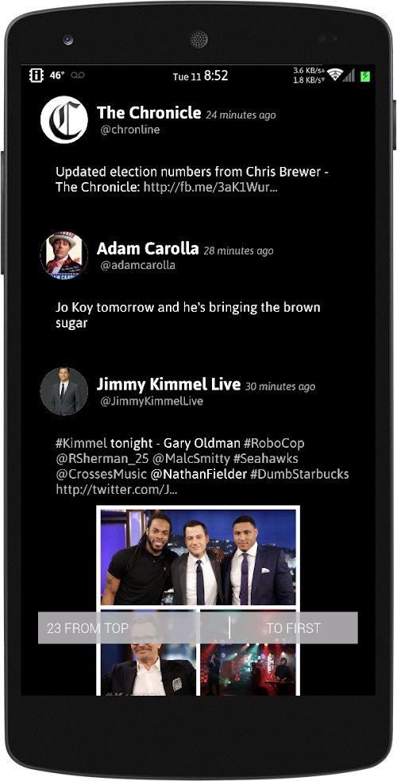Tap the notification icon beside 46°
This screenshot has width=397, height=781.
point(37,76)
